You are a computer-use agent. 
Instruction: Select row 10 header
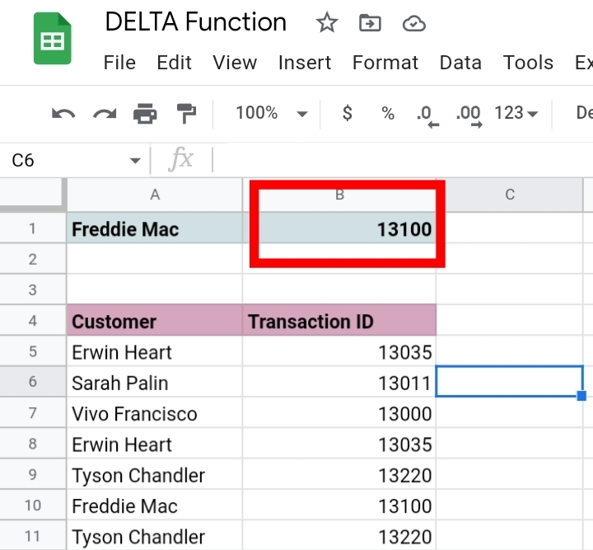[x=32, y=505]
